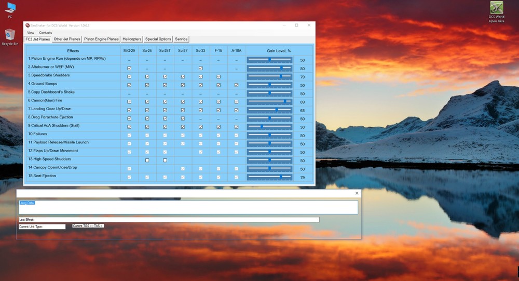This screenshot has width=519, height=281.
Task: Click gain value 30 for Critical AoA
Action: point(302,127)
